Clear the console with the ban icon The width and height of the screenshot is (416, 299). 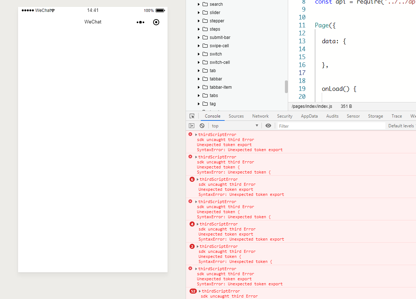pos(202,126)
